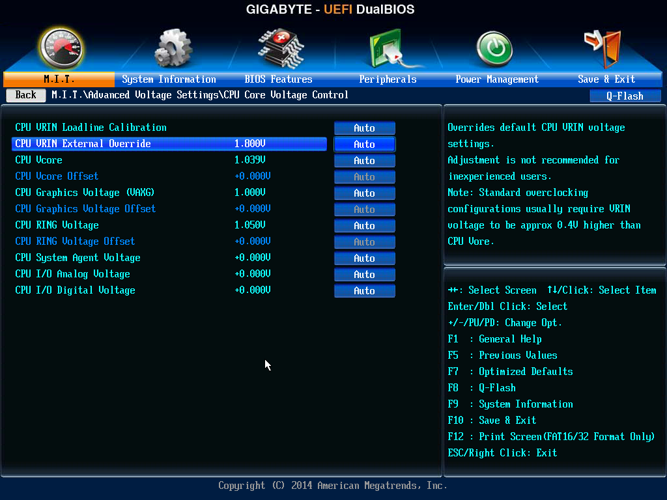Select CPU VRIN Loadline Calibration row label
Image resolution: width=667 pixels, height=500 pixels.
click(x=91, y=128)
